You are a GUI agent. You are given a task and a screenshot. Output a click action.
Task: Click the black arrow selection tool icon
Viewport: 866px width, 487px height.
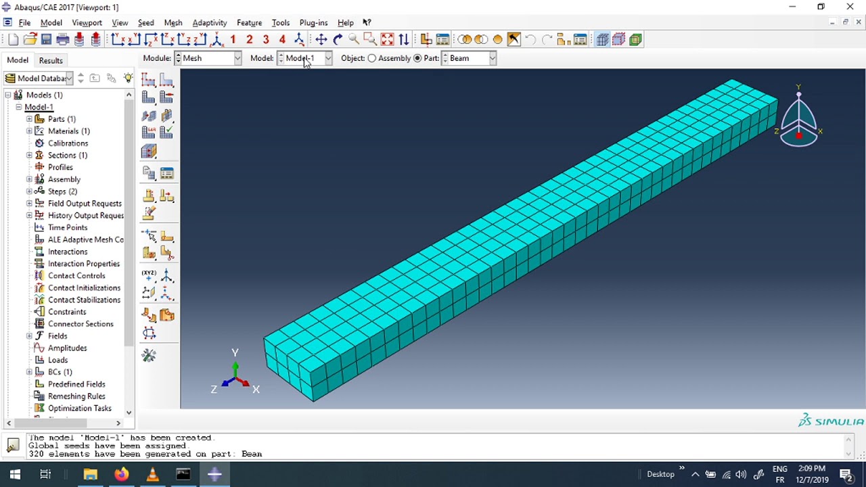(514, 40)
